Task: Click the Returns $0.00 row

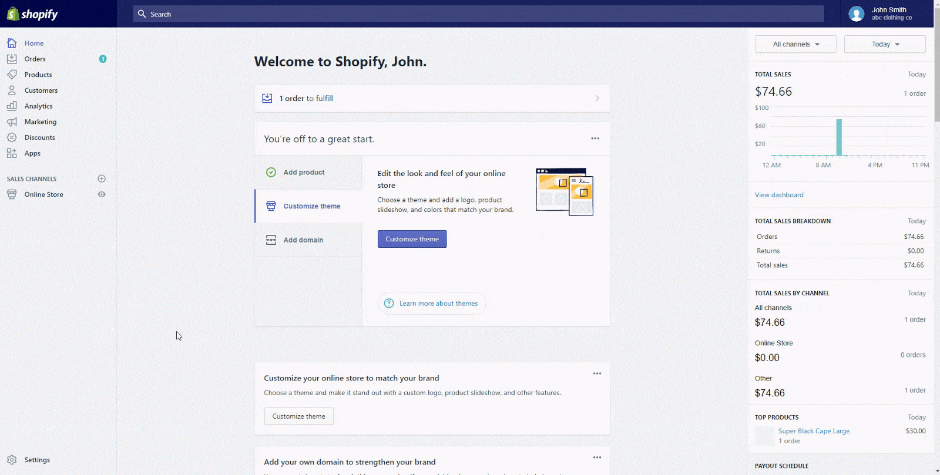Action: point(840,251)
